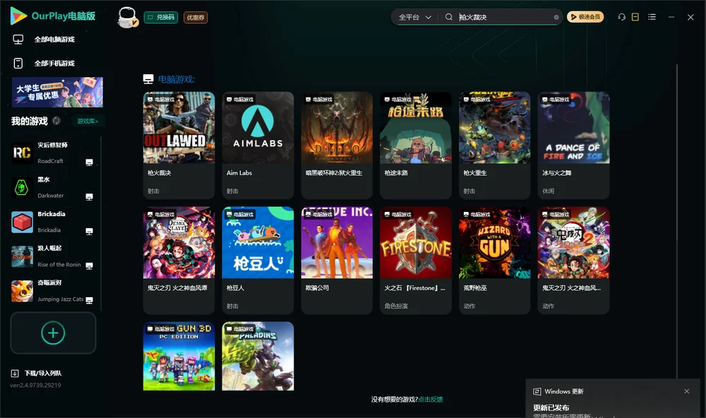Open the 火之石 Firestone game card
Viewport: 706px width, 418px height.
point(416,261)
